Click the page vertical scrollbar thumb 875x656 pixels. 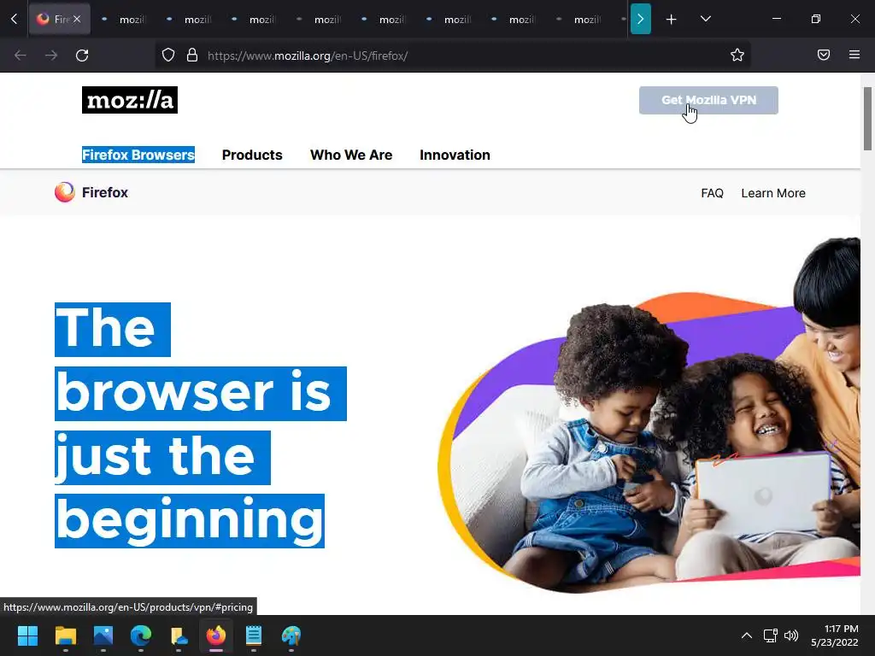867,119
